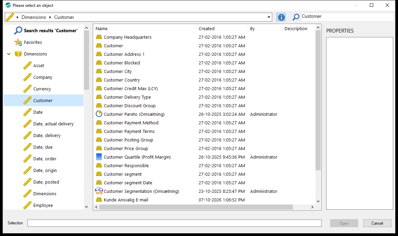Screen dimensions: 398x236
Task: Click the Customer Segmentation (Omsætning) icon
Action: (x=99, y=191)
